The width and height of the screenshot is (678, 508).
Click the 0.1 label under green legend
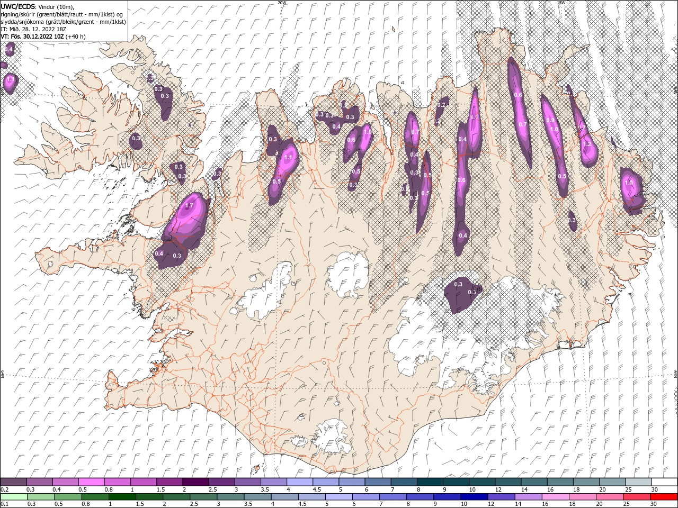click(x=4, y=504)
